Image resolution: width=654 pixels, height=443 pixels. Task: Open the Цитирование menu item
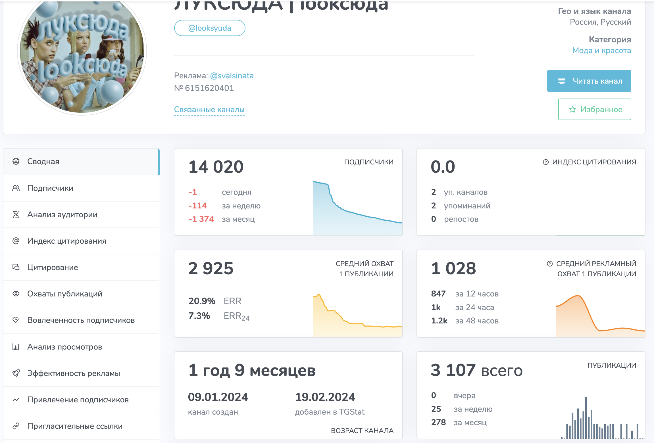tap(53, 267)
